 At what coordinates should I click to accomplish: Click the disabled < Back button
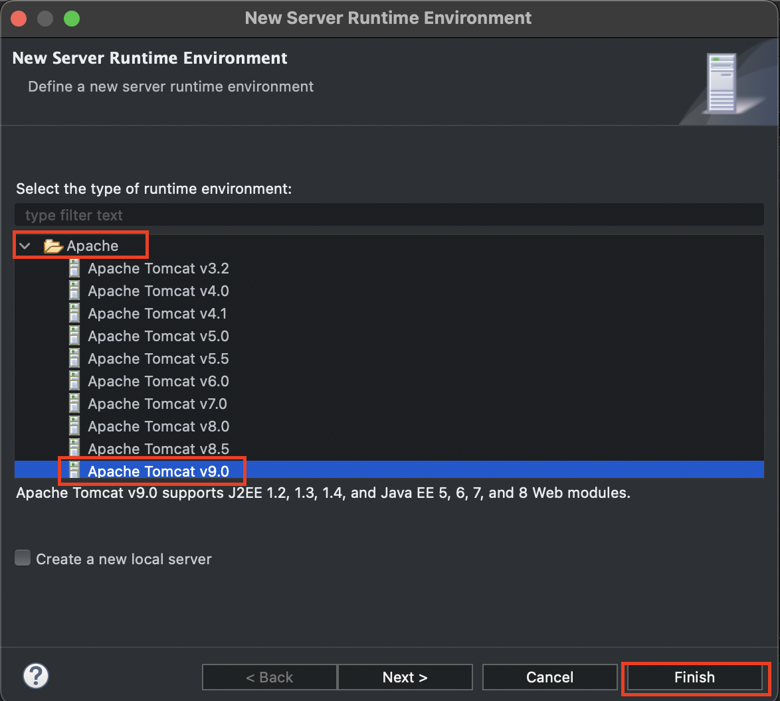click(x=270, y=677)
